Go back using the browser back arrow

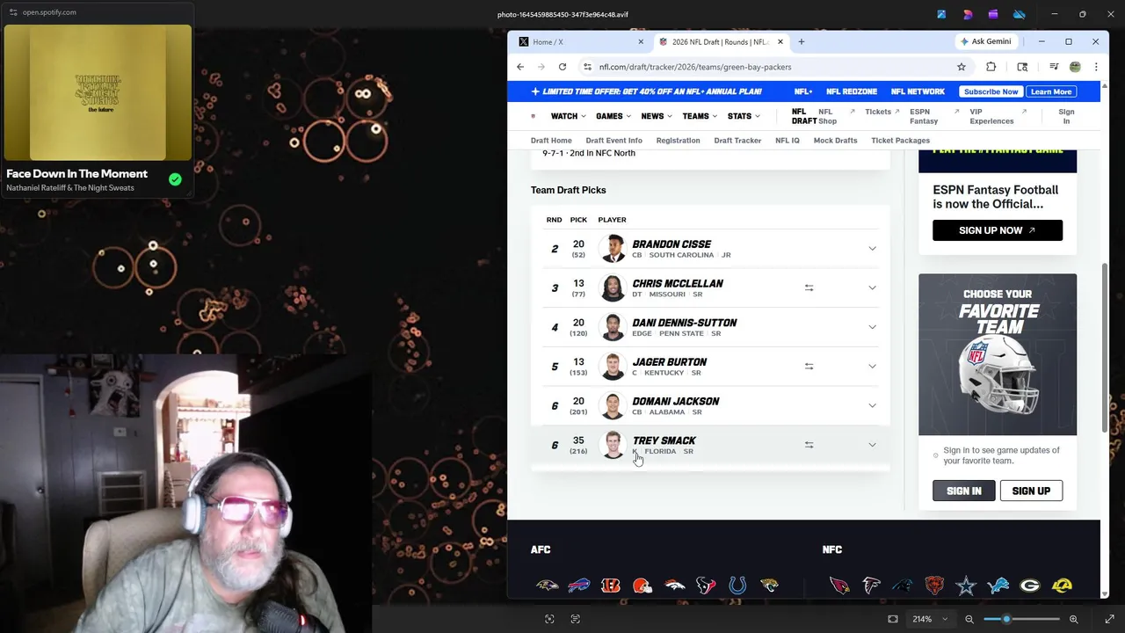tap(520, 67)
